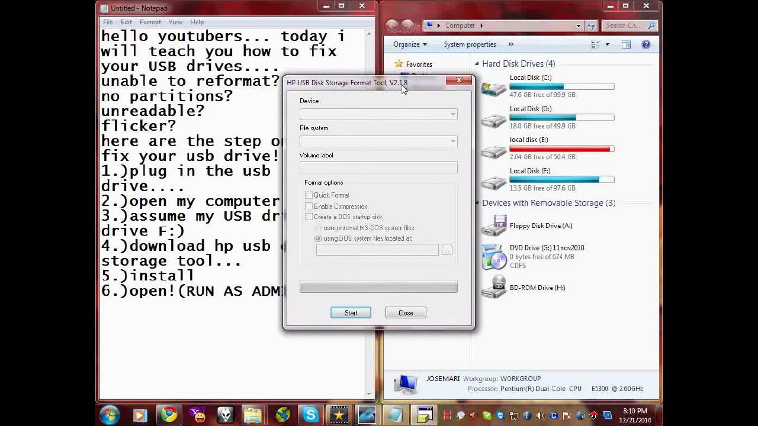
Task: Open Notepad File menu
Action: click(x=108, y=22)
